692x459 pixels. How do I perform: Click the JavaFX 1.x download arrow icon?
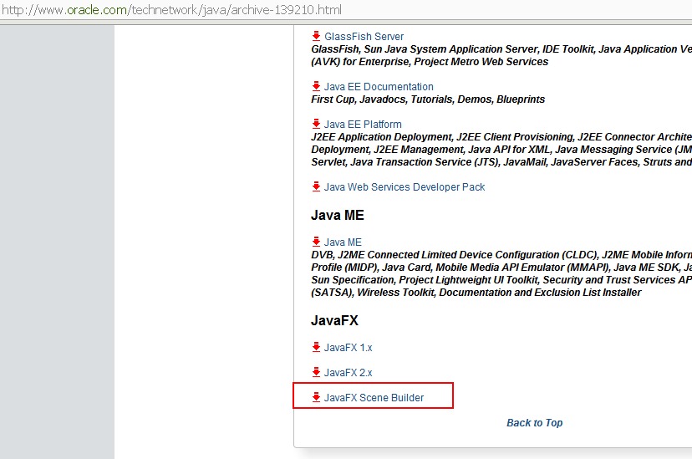pos(316,347)
